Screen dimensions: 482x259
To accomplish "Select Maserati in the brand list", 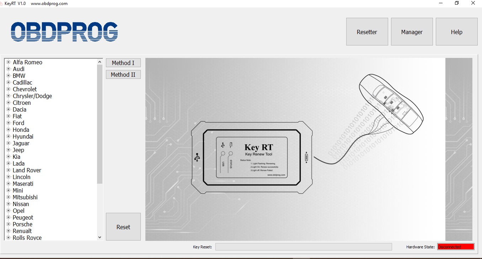I will click(23, 184).
